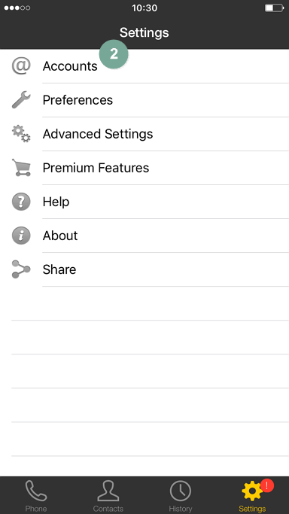289x514 pixels.
Task: Tap the info circle About icon
Action: 21,236
